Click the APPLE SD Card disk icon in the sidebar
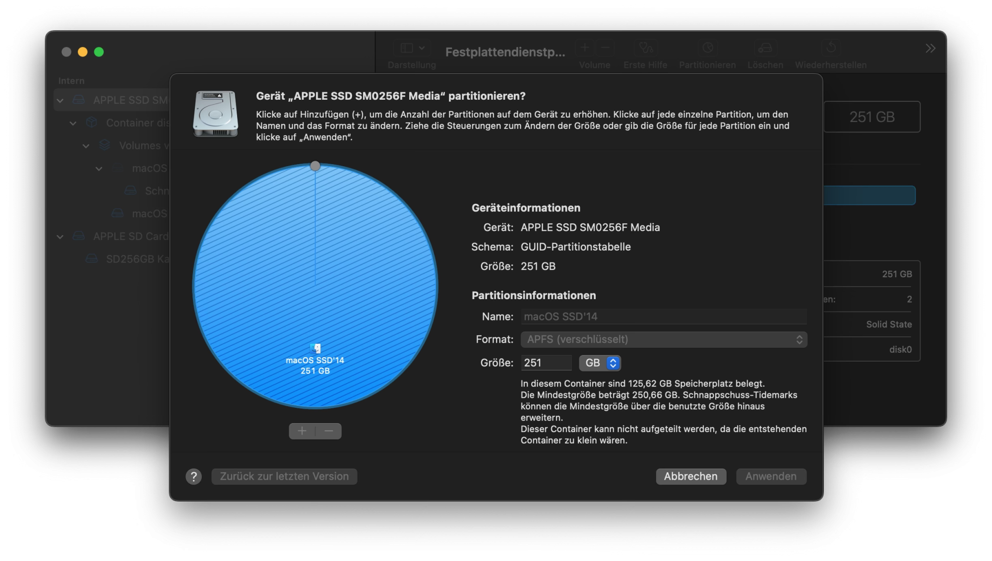Viewport: 992px width, 561px height. 79,236
